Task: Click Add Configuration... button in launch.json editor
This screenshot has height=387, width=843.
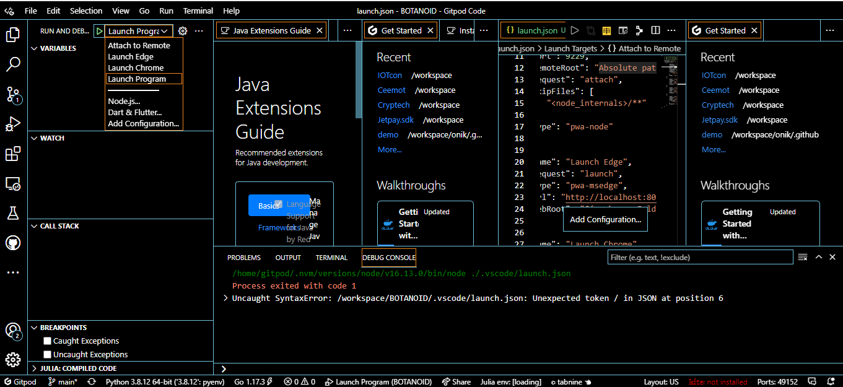Action: [605, 219]
